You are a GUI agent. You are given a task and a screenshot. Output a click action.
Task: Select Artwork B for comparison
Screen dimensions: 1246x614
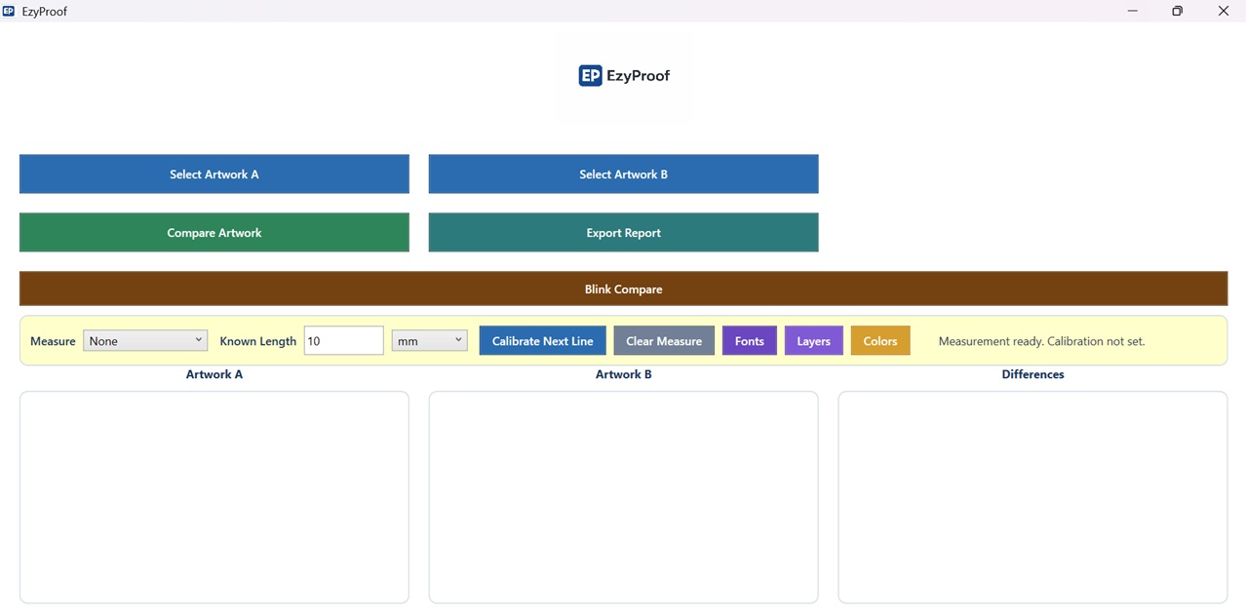[623, 173]
